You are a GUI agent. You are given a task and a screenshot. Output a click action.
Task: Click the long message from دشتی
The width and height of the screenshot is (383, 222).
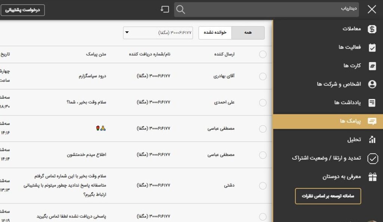[65, 185]
